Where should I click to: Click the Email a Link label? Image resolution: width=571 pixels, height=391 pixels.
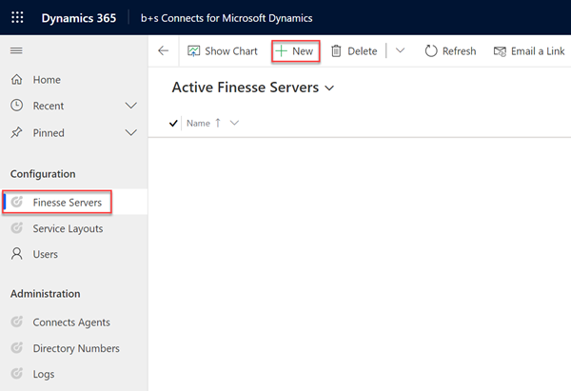click(538, 51)
